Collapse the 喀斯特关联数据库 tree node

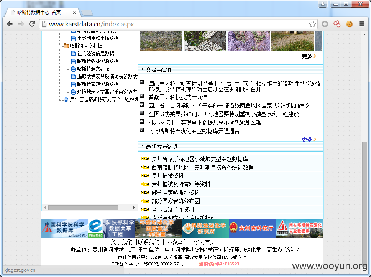60,46
